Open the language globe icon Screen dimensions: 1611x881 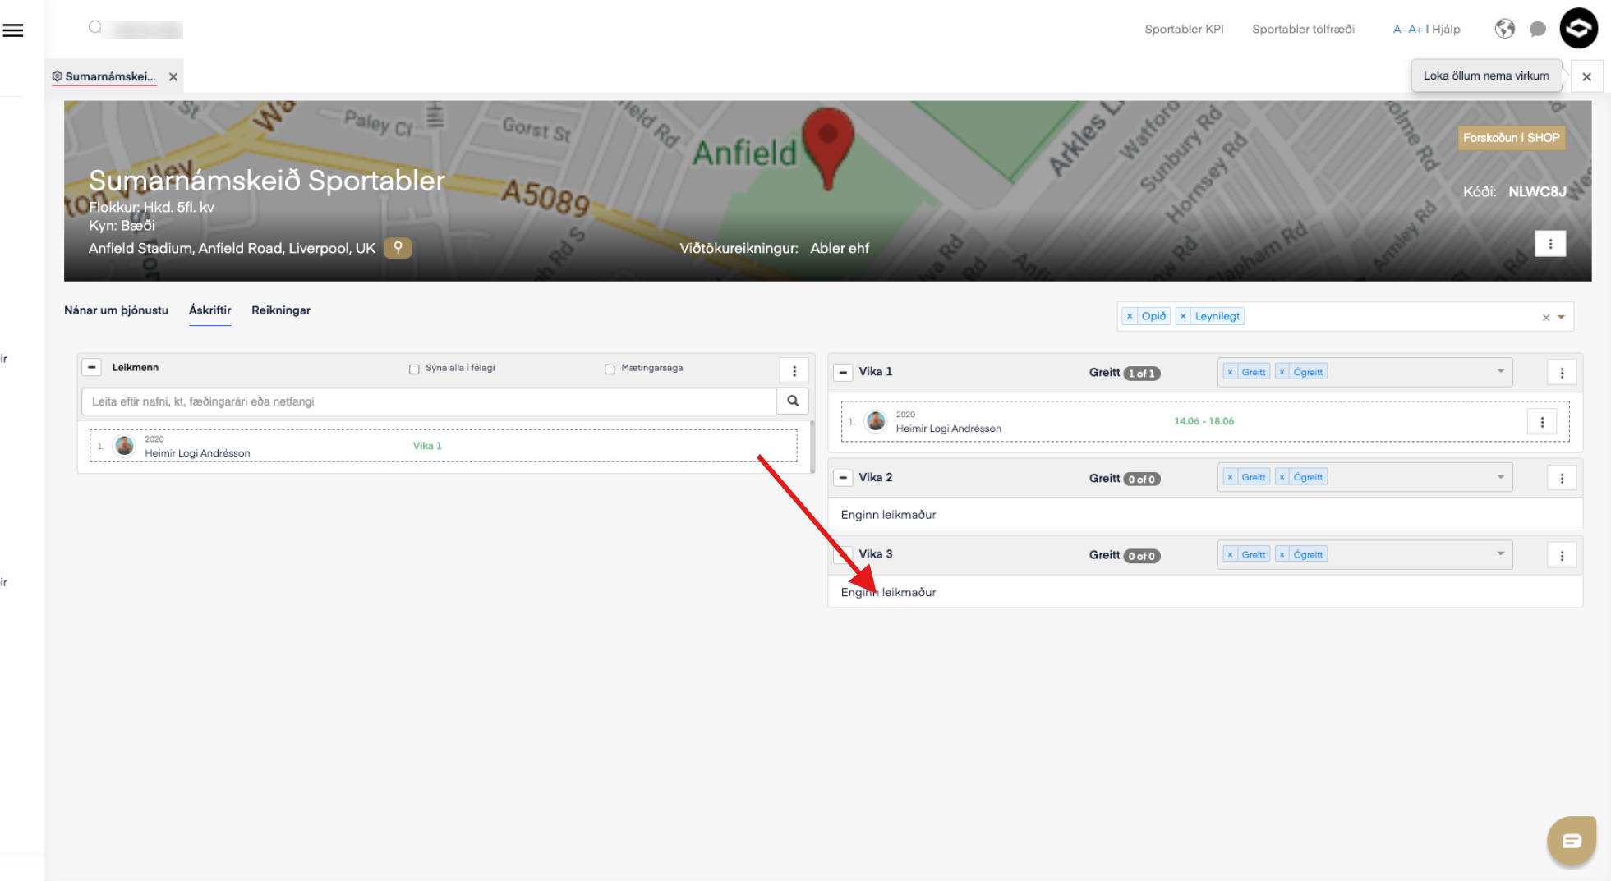(1504, 29)
